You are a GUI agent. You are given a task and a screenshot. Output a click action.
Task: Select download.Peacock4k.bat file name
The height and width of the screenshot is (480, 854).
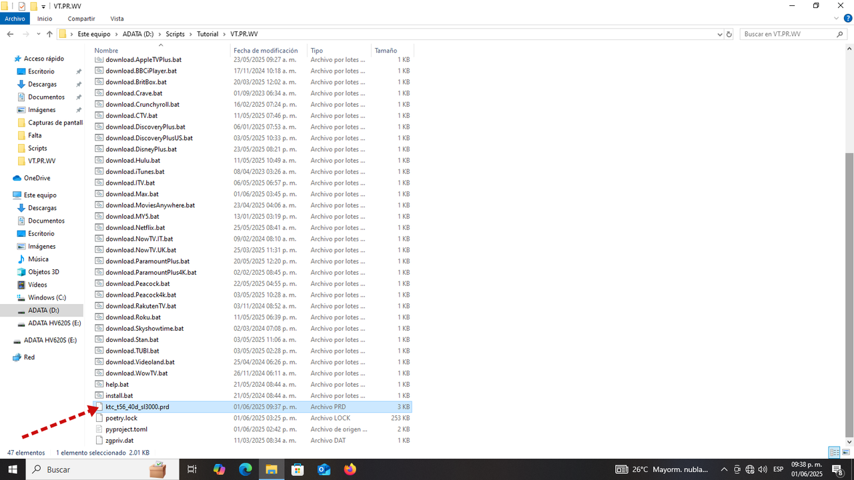point(141,295)
